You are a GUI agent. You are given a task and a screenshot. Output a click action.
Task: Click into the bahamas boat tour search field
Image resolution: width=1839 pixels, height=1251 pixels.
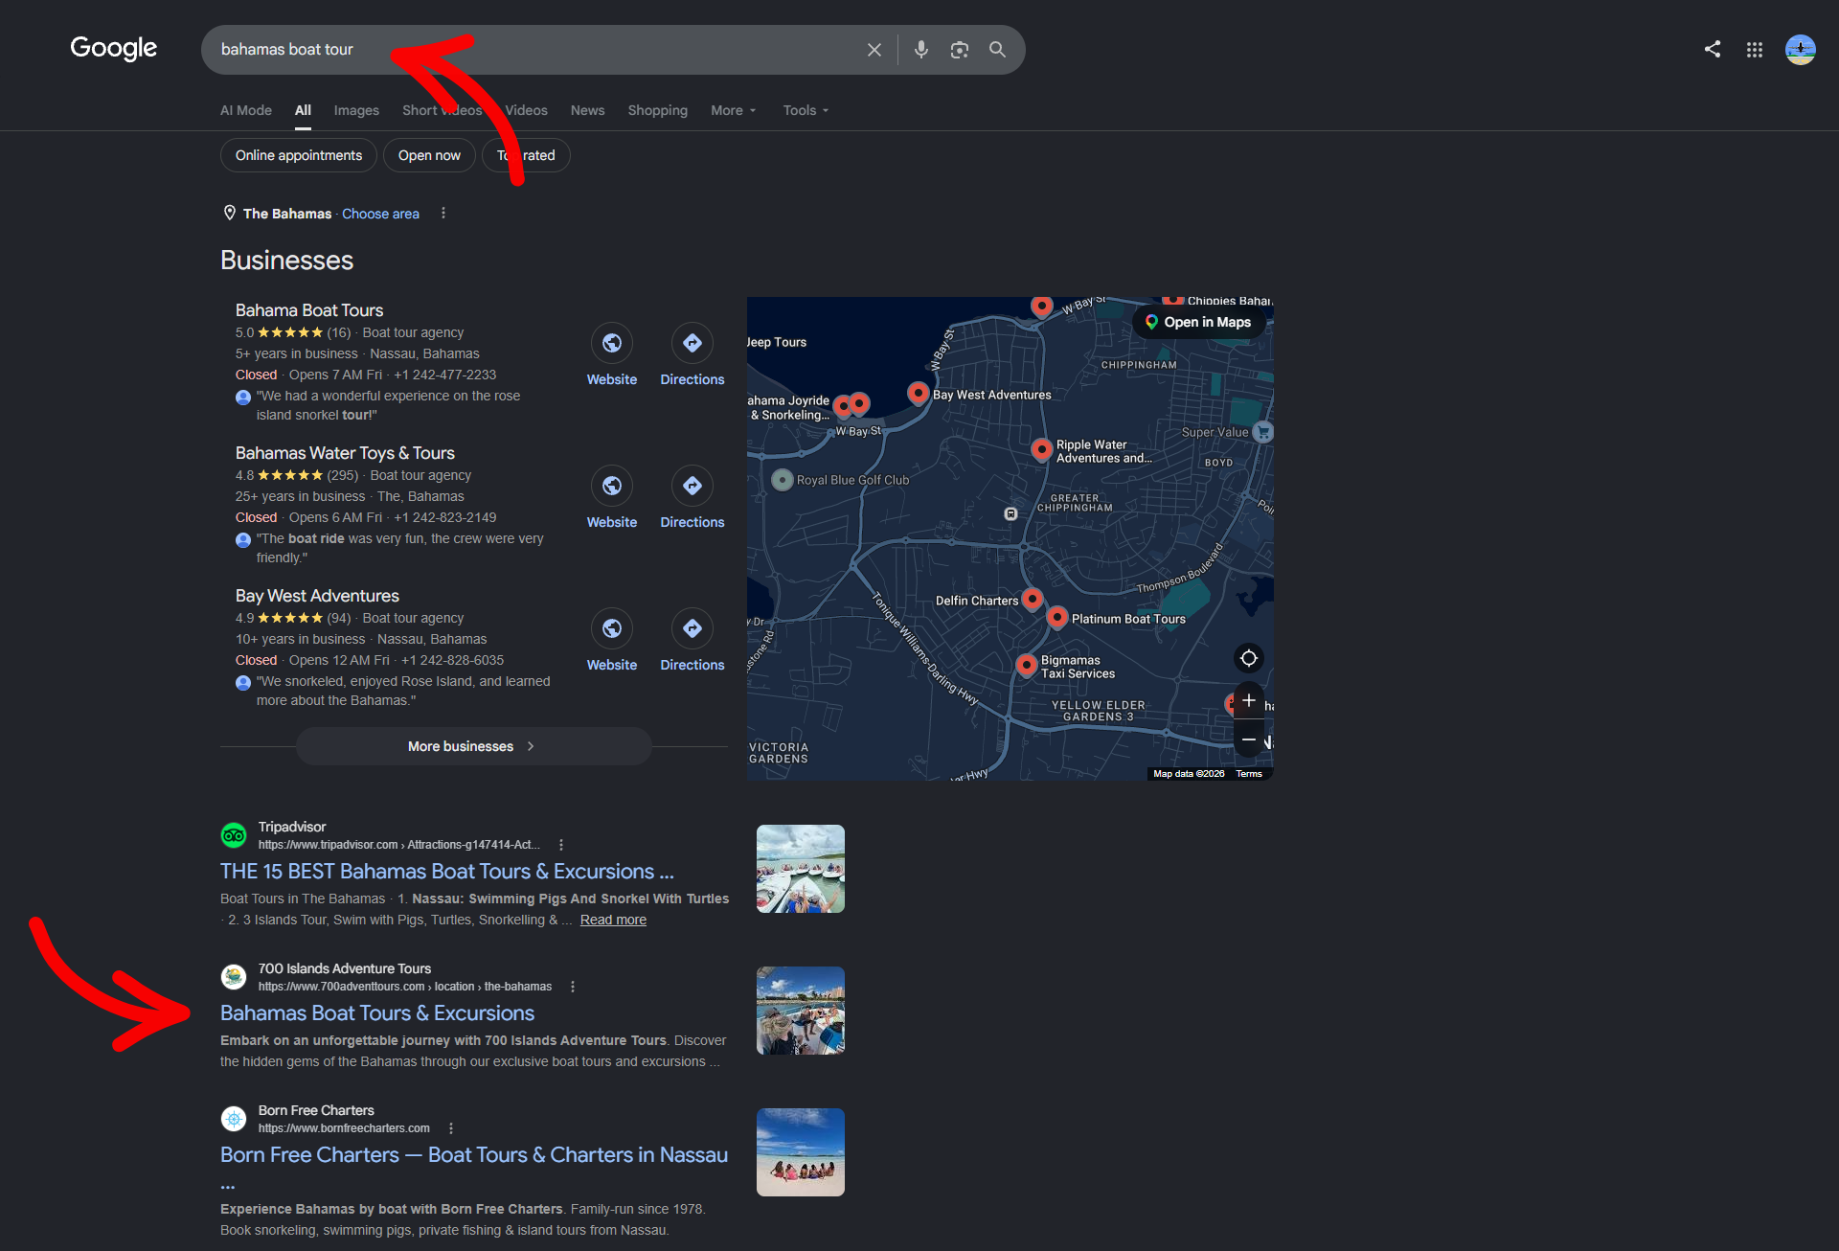(x=536, y=50)
